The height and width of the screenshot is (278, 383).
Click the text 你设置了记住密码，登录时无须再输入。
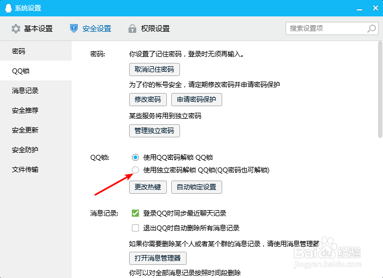[x=187, y=54]
